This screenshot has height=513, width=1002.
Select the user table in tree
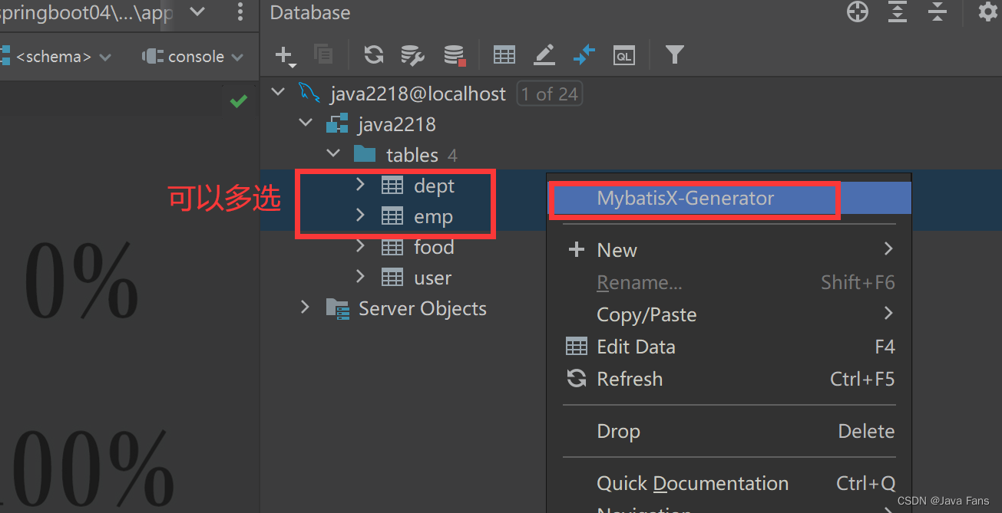tap(432, 278)
